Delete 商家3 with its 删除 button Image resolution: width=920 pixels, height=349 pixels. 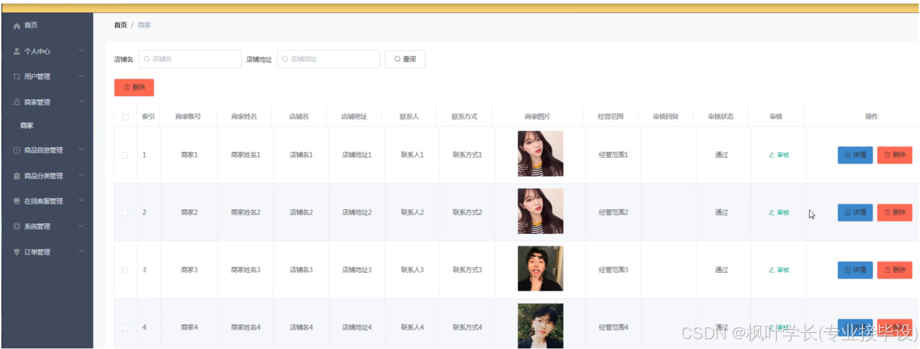(894, 270)
